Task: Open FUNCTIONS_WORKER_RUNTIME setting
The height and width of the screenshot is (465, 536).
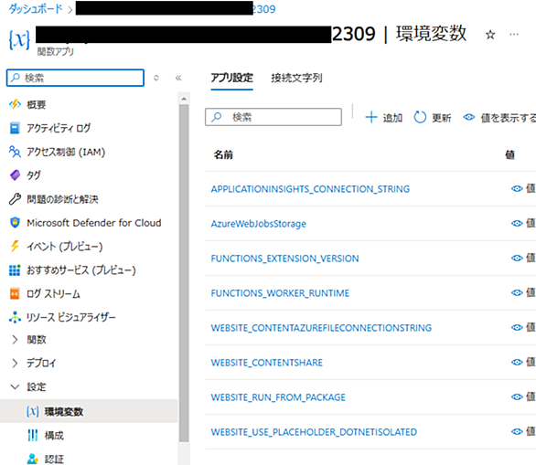Action: pyautogui.click(x=280, y=293)
